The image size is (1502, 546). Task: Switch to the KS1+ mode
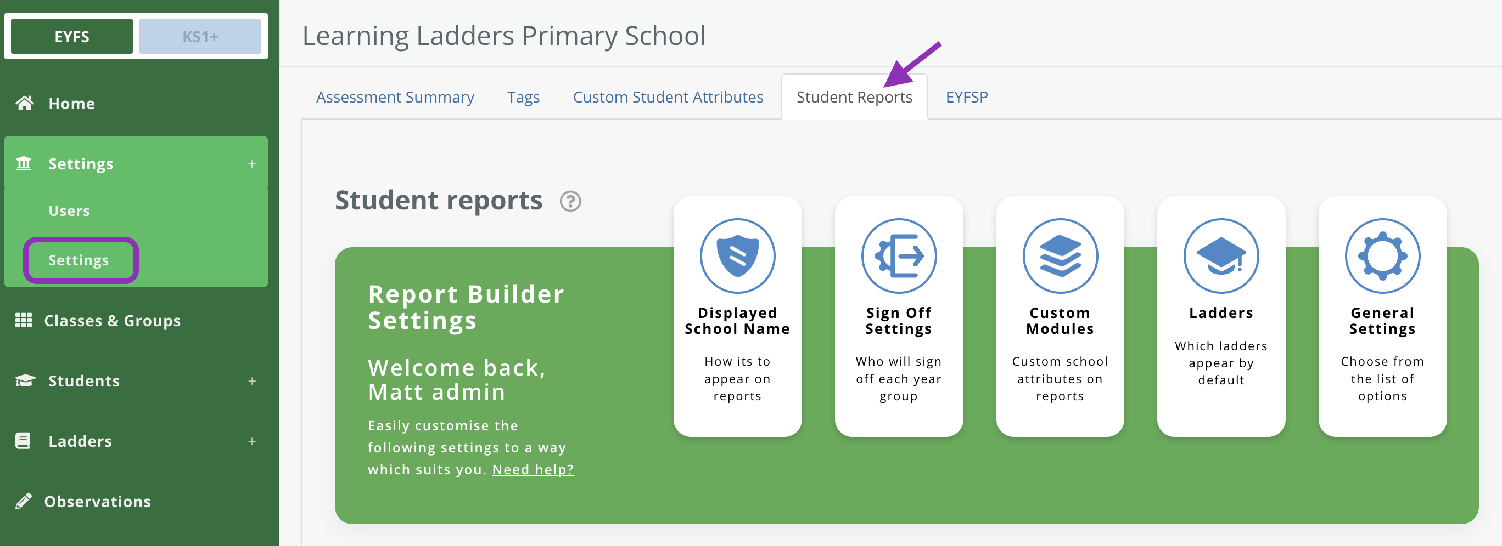[x=200, y=37]
